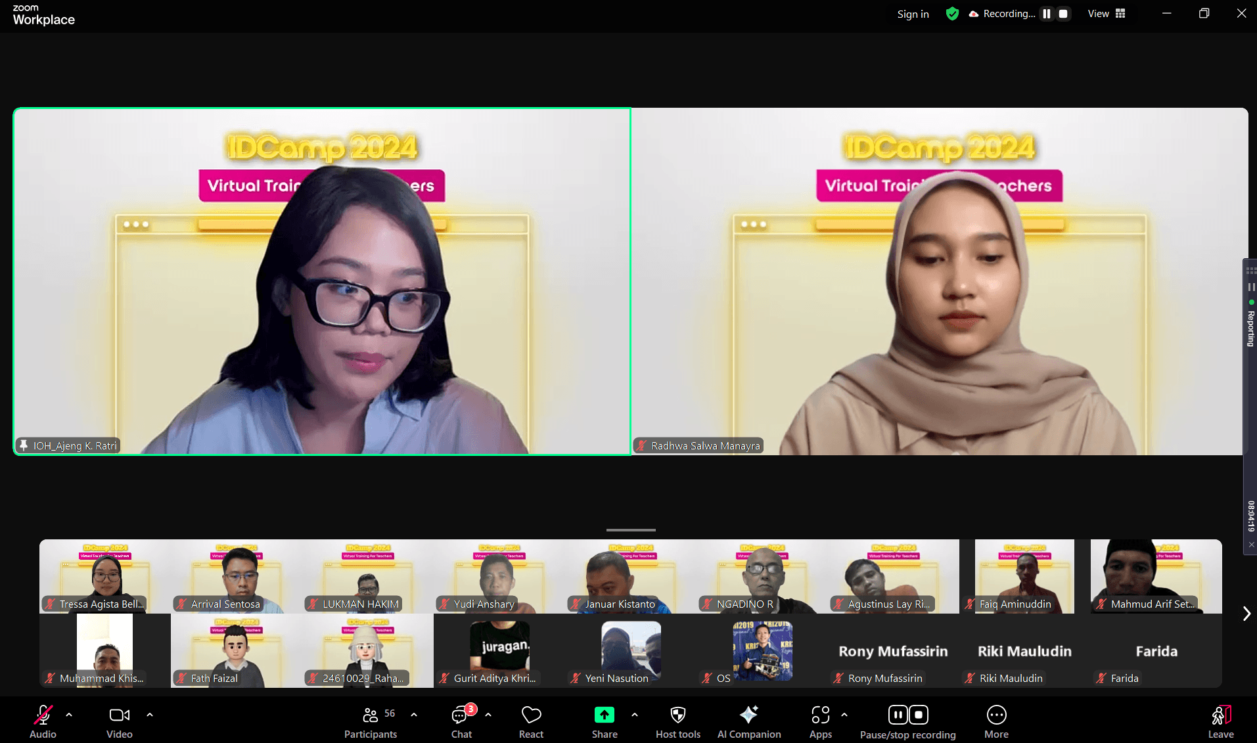Click pause icon on side Reporting panel
This screenshot has height=743, width=1257.
(x=1252, y=287)
